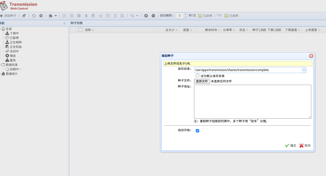The width and height of the screenshot is (326, 176).
Task: Uncheck the 自动开始 checkbox
Action: click(x=197, y=131)
